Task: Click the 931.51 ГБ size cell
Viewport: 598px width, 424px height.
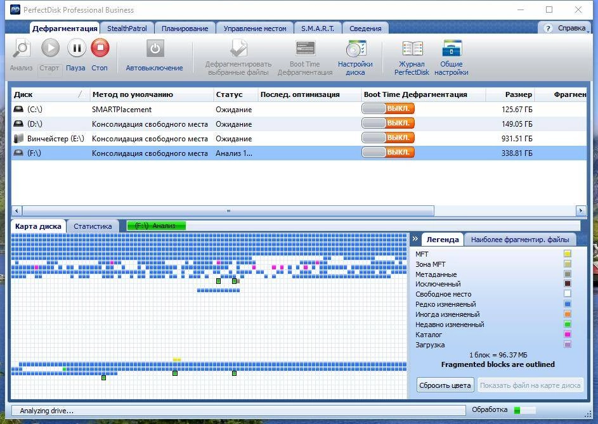Action: coord(517,138)
